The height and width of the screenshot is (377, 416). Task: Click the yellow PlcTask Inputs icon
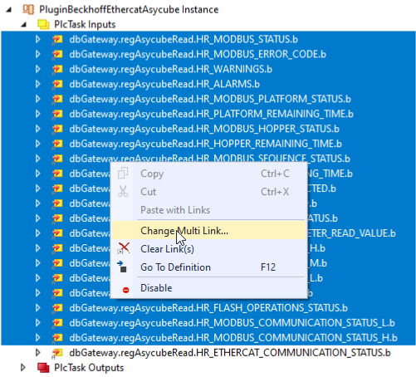43,24
